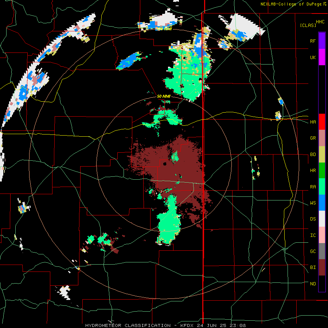Click the "GC" legend label
328x328 pixels.
click(313, 251)
